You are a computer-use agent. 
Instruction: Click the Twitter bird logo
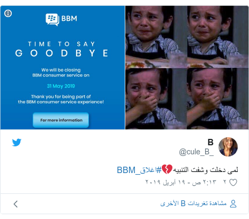pyautogui.click(x=17, y=142)
